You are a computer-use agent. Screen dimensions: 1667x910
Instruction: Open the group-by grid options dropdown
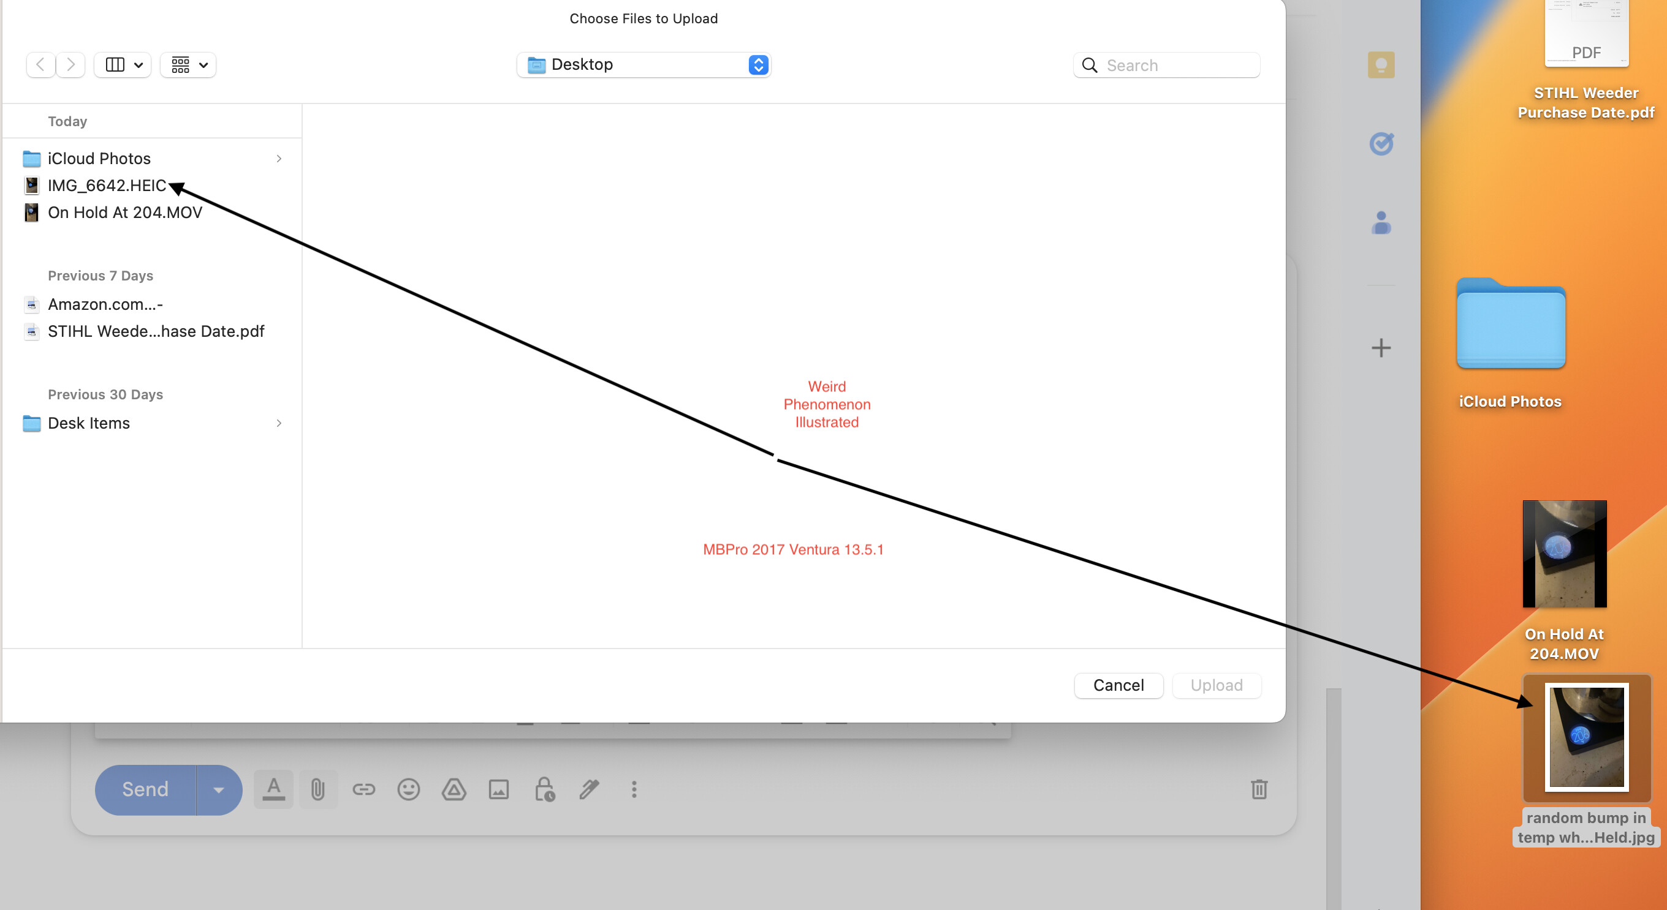pyautogui.click(x=188, y=65)
